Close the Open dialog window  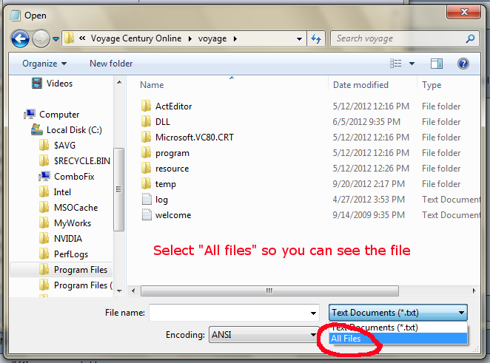(x=464, y=12)
